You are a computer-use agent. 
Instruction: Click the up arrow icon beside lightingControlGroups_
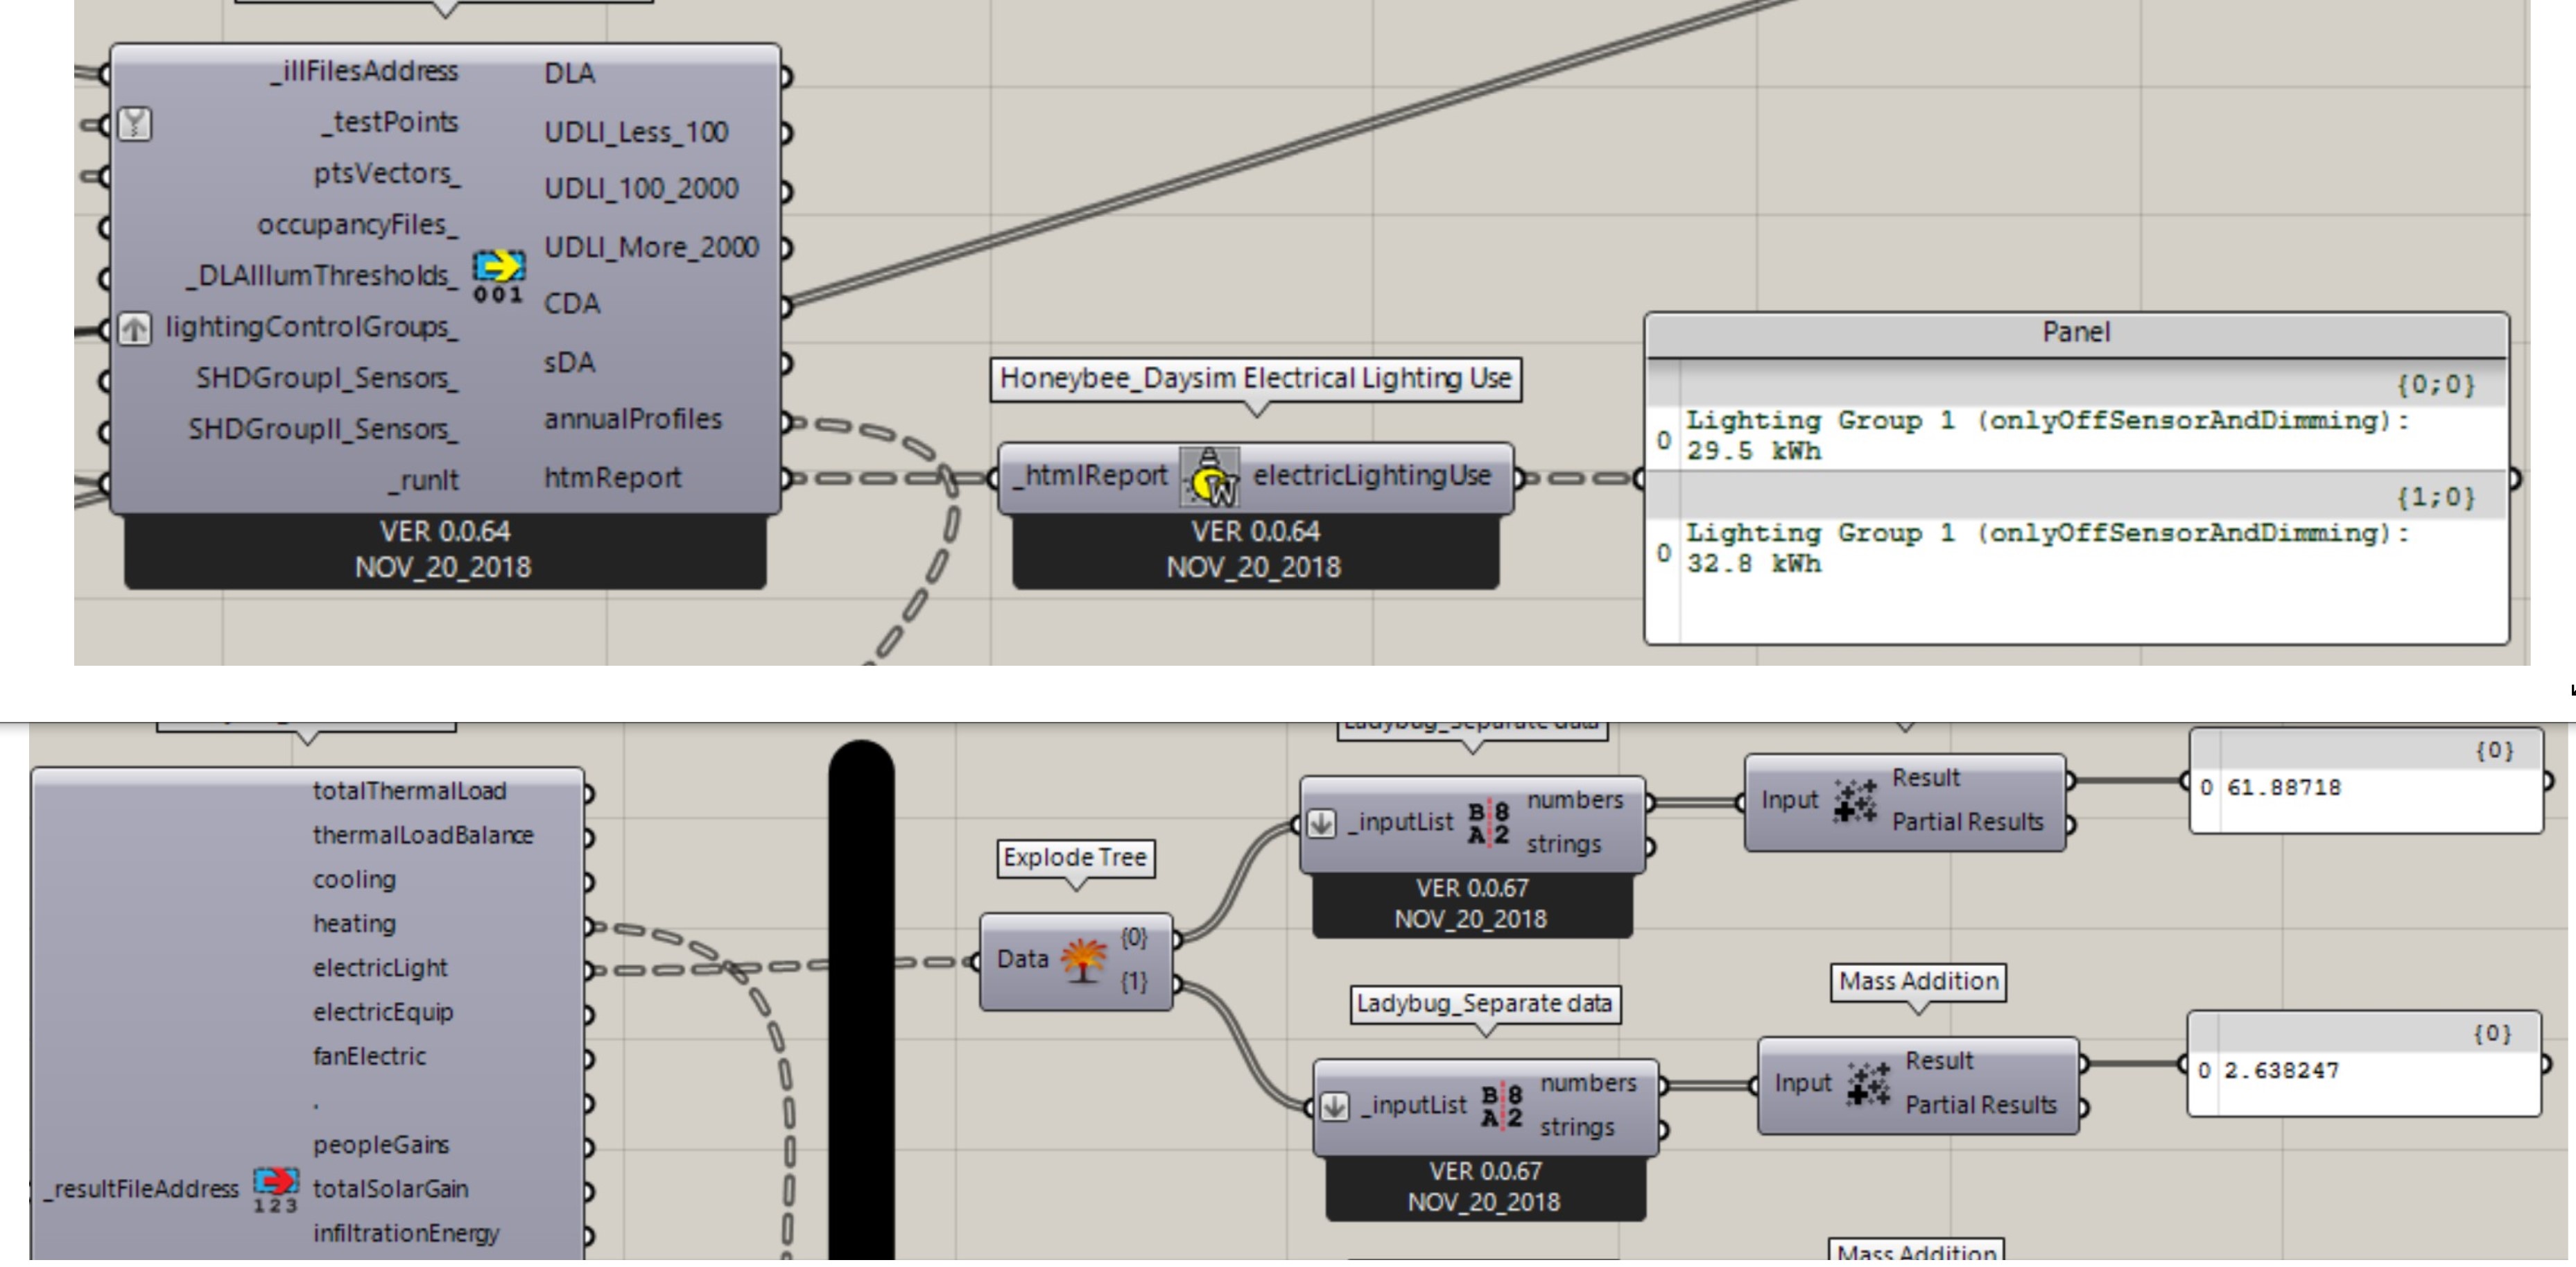(135, 328)
